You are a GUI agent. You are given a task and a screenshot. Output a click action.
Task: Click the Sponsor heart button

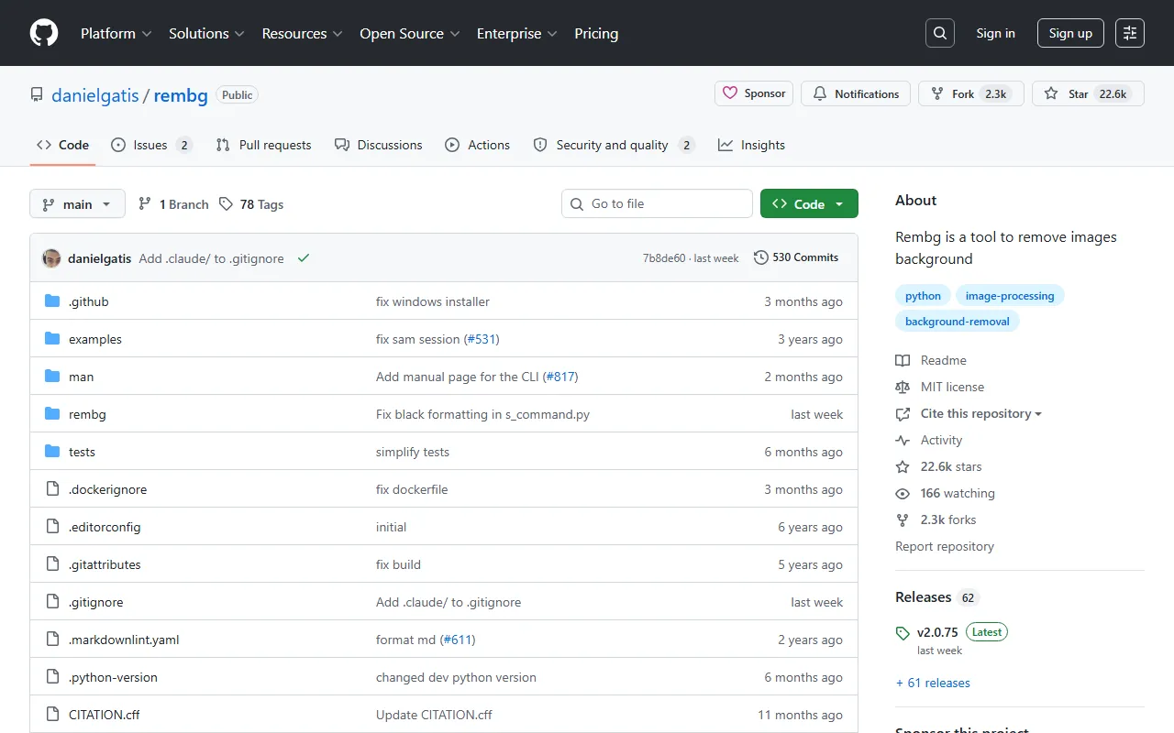754,93
